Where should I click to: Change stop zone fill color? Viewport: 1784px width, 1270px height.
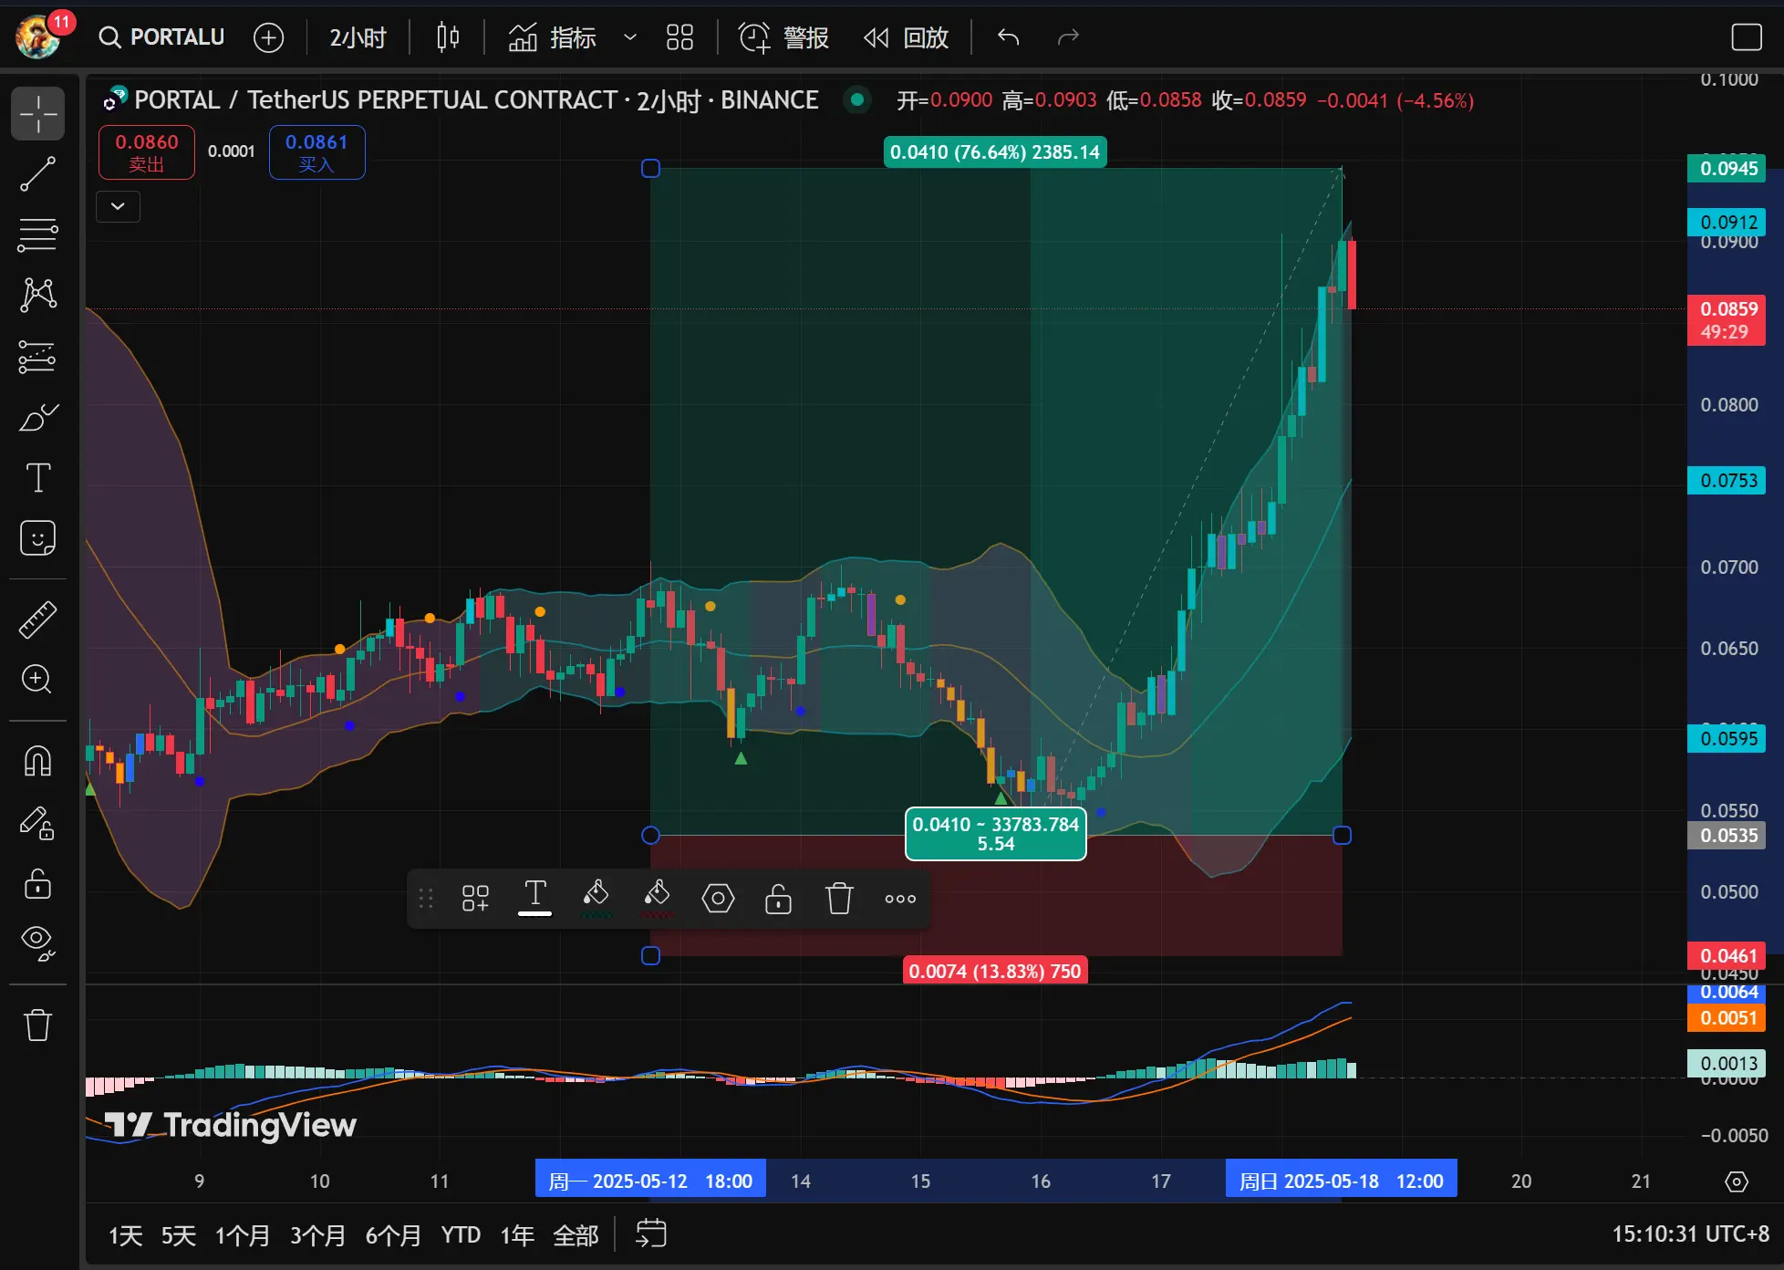click(657, 899)
